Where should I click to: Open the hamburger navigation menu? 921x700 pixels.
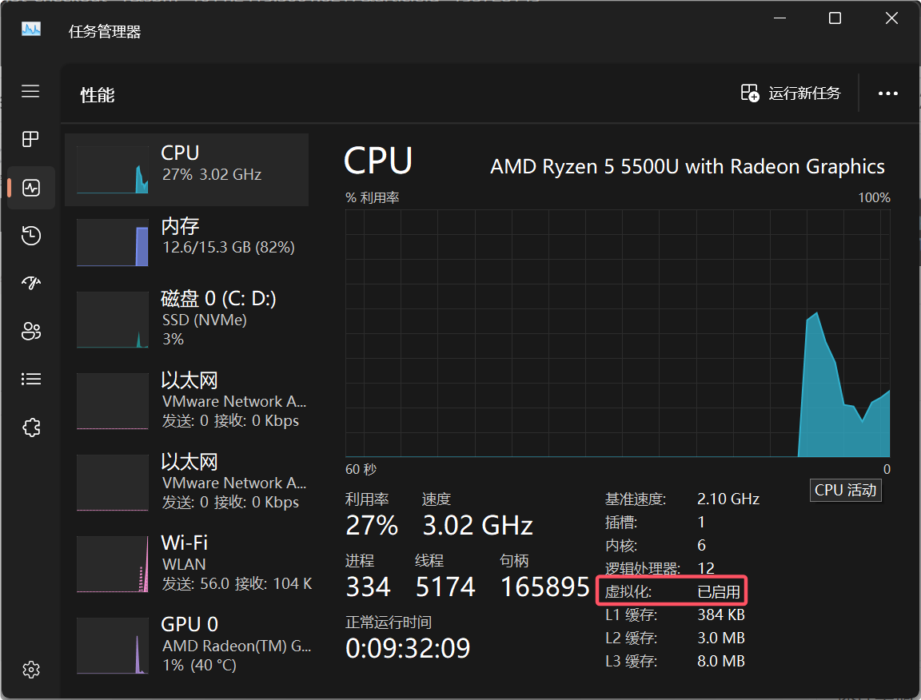coord(30,92)
